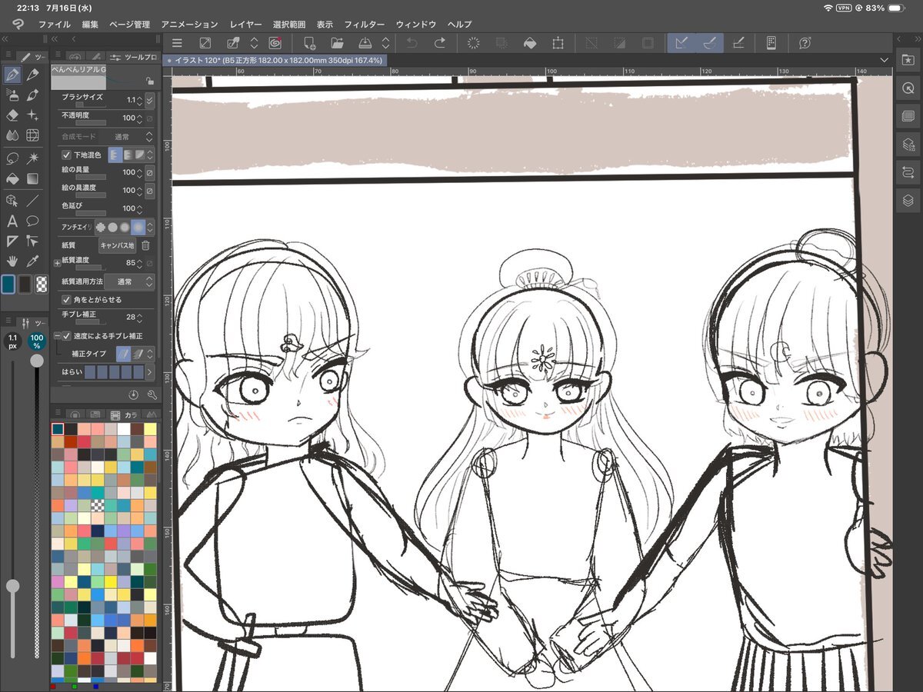The width and height of the screenshot is (923, 692).
Task: Click the Open file folder icon
Action: point(336,43)
